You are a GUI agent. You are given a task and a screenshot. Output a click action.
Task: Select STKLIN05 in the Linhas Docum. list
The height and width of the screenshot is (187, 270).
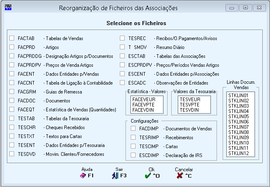coord(238,117)
